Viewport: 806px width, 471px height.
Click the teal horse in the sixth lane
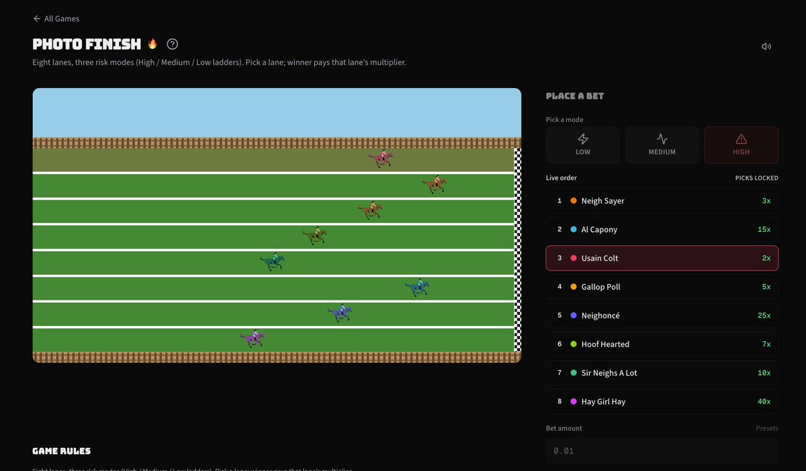(417, 287)
